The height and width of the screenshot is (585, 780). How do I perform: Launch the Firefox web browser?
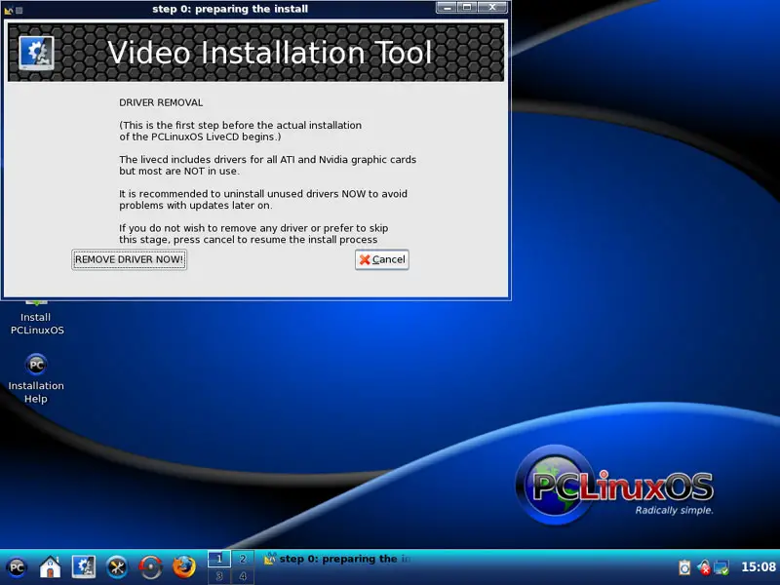[x=183, y=566]
